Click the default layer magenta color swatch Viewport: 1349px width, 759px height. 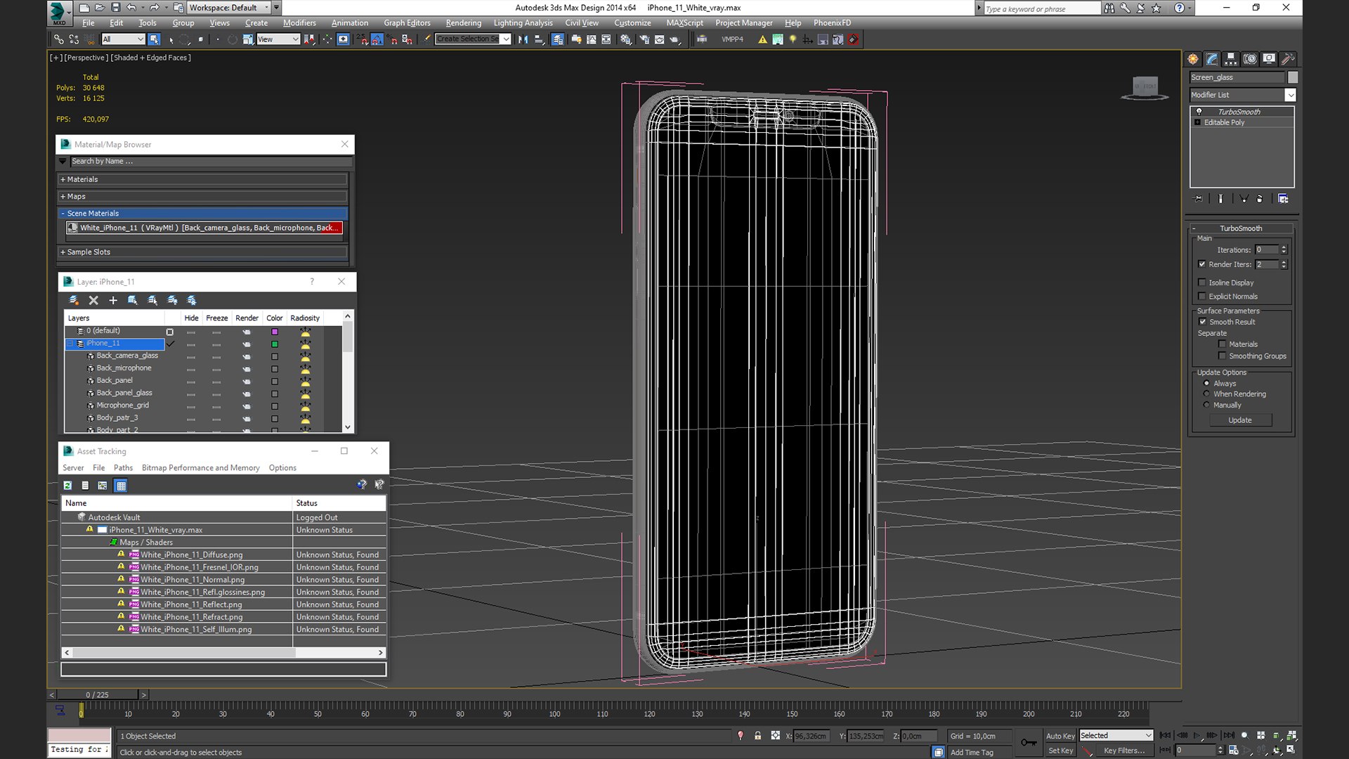point(275,332)
